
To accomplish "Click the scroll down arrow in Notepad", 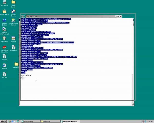I will click(132, 105).
